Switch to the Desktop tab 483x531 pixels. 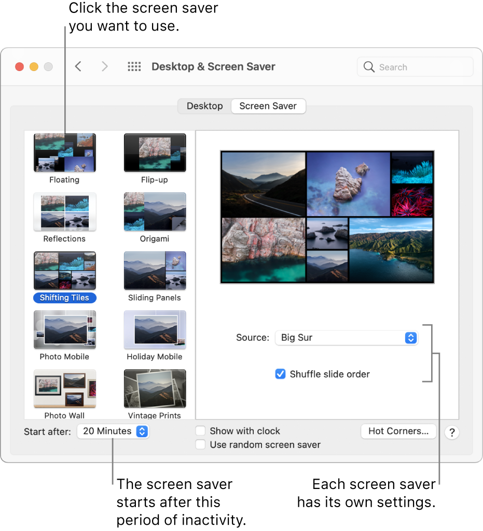click(204, 106)
